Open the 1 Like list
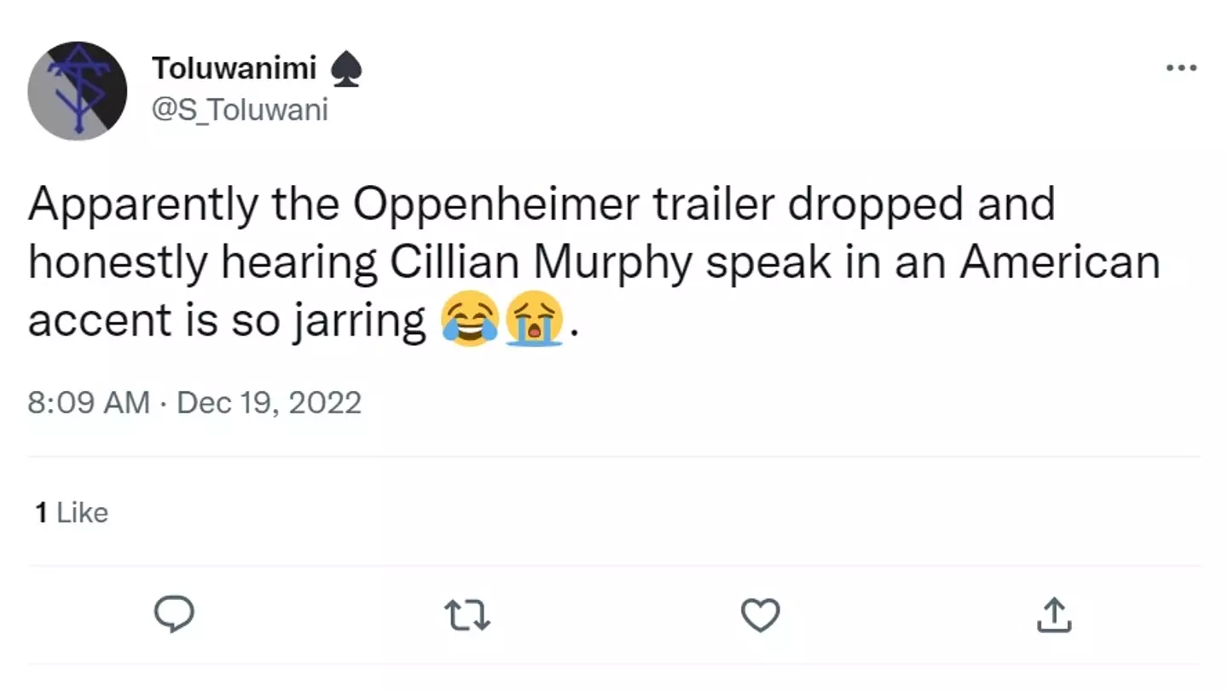The image size is (1228, 691). tap(72, 512)
